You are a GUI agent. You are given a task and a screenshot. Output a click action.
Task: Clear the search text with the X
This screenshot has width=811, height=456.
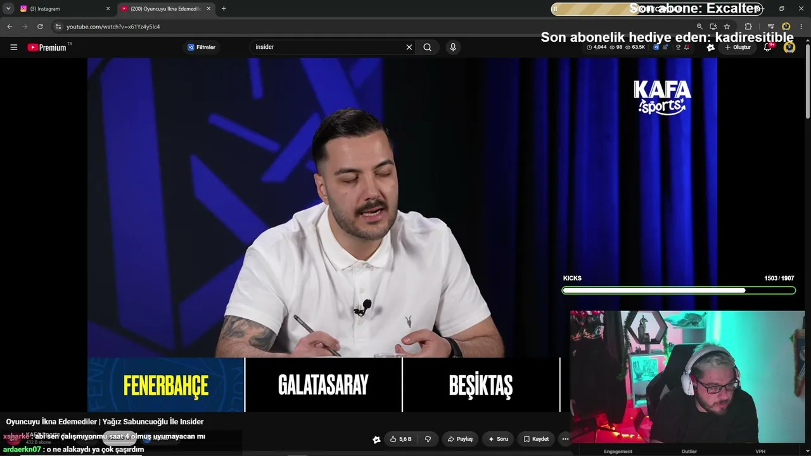point(409,47)
